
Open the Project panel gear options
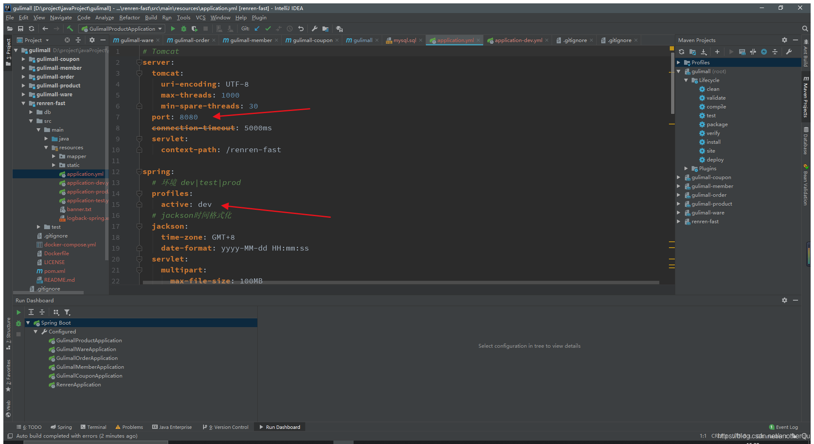[x=92, y=40]
